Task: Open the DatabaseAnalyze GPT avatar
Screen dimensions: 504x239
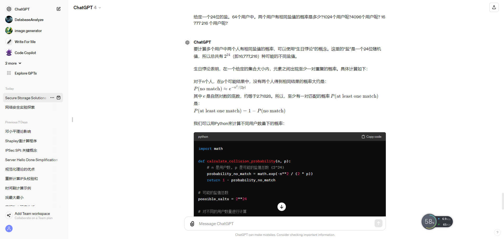Action: (x=9, y=20)
